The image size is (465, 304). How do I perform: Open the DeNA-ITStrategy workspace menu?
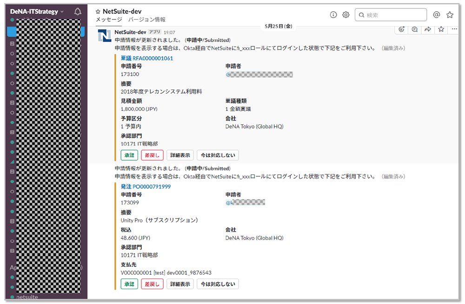(x=37, y=12)
